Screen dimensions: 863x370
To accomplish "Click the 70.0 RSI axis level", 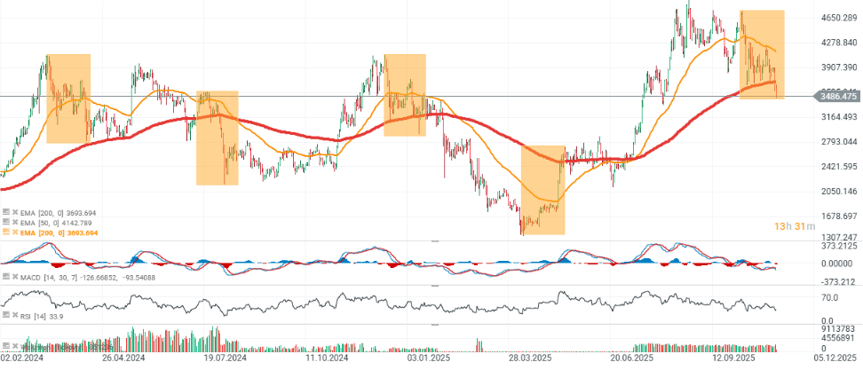I will click(x=829, y=298).
